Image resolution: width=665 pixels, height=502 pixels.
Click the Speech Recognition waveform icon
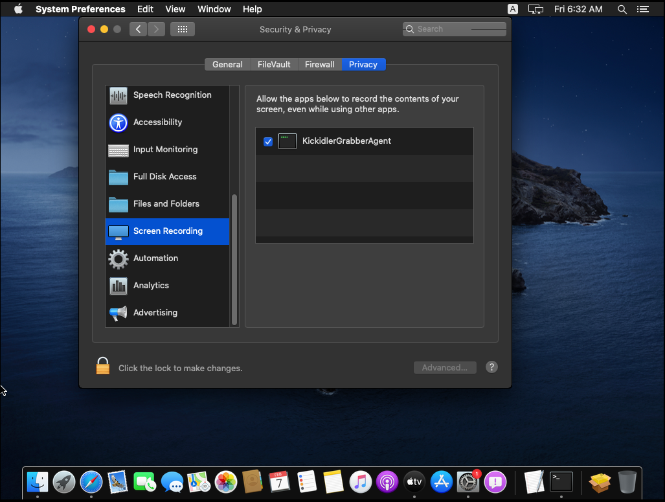pos(118,95)
